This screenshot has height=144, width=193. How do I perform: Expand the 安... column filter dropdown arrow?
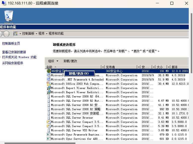coord(154,67)
